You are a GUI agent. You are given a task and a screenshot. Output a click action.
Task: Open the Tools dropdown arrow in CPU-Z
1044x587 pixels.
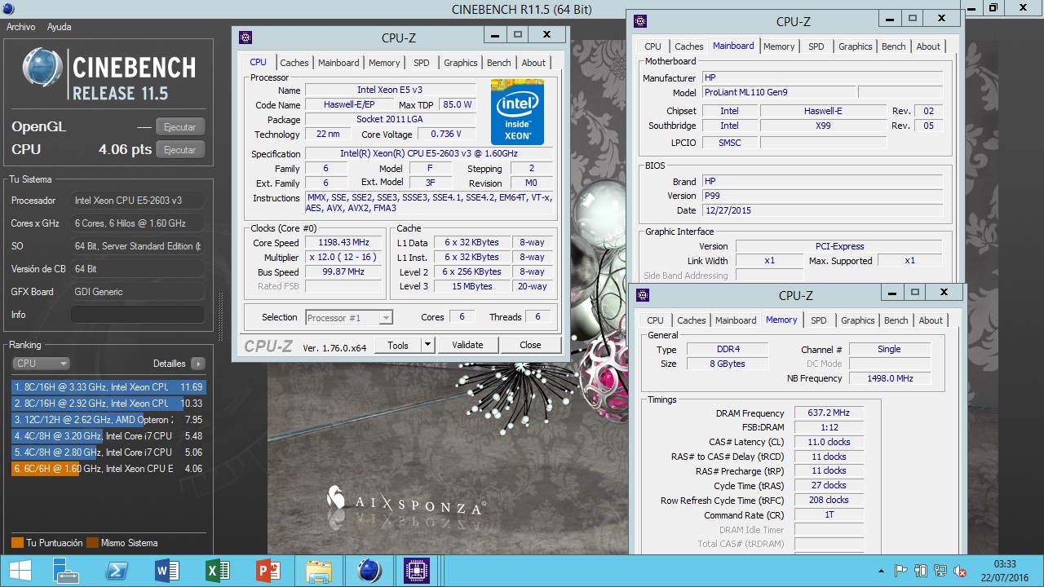[427, 345]
